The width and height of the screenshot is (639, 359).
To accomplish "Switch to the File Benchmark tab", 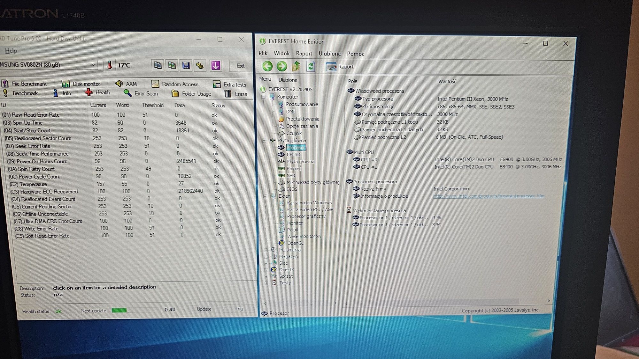I will [x=24, y=84].
